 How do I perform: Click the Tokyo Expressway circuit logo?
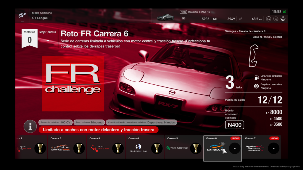(177, 148)
